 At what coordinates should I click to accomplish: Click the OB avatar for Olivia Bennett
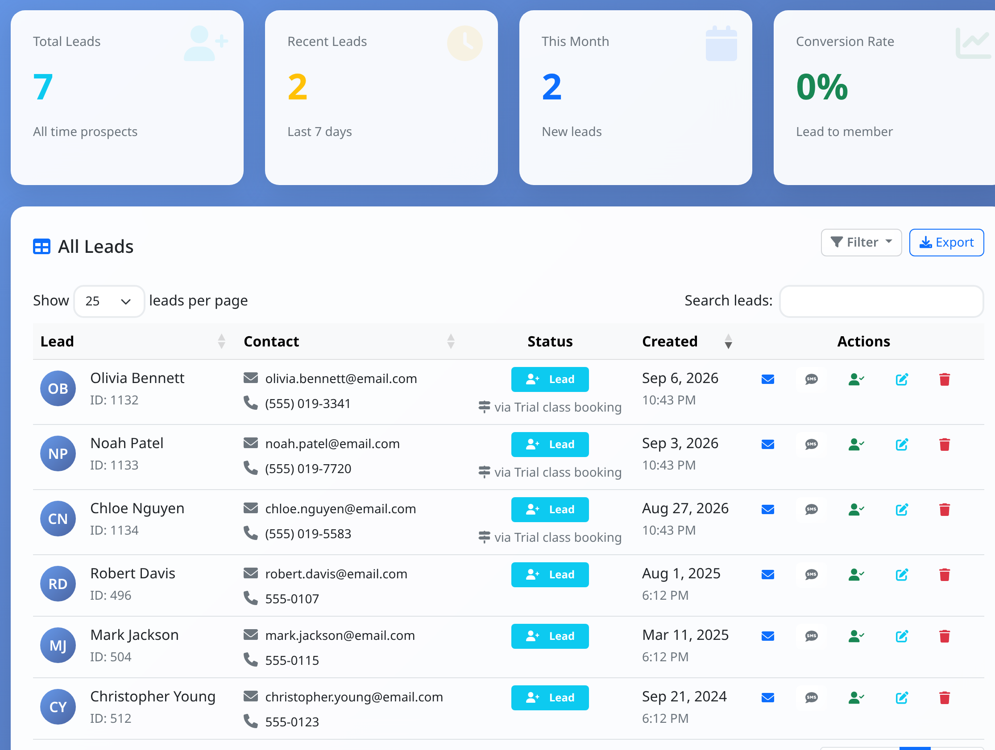point(58,388)
